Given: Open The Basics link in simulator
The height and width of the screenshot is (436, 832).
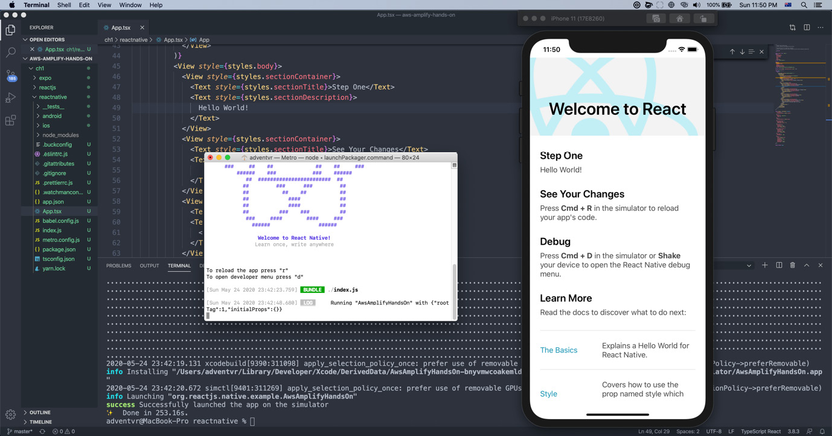Looking at the screenshot, I should pyautogui.click(x=558, y=350).
